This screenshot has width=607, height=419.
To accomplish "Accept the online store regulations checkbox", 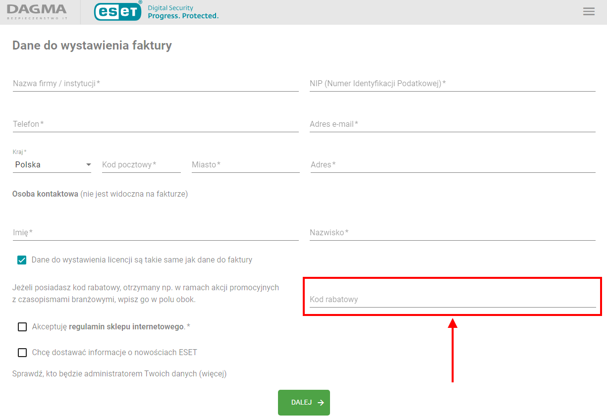I will point(22,327).
